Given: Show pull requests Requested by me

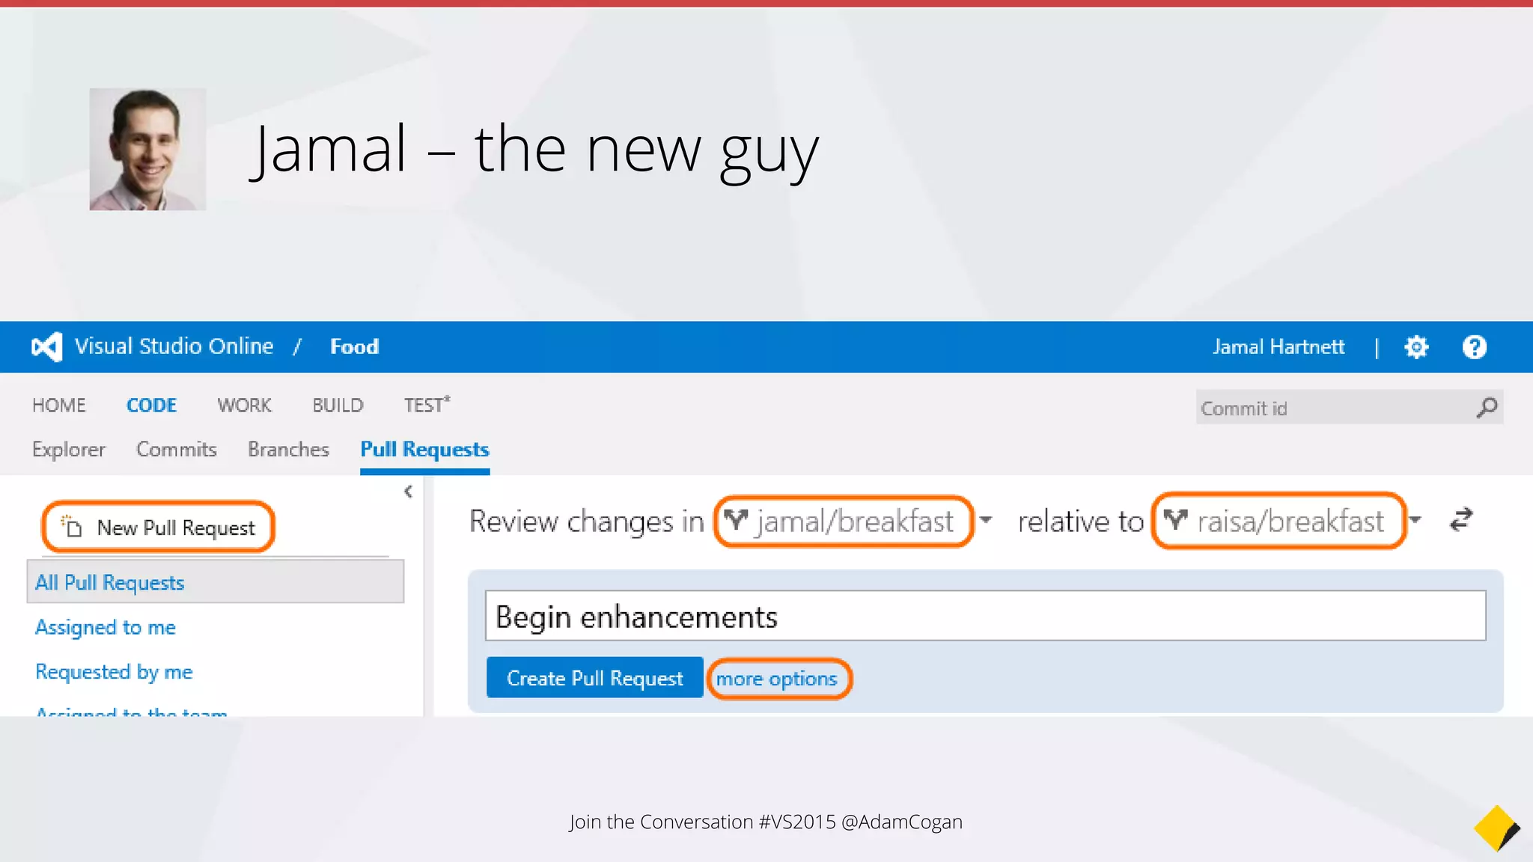Looking at the screenshot, I should (114, 672).
